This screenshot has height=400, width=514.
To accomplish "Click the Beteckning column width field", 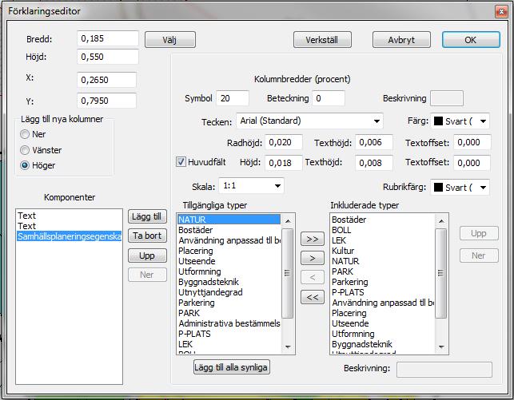I will (x=329, y=98).
